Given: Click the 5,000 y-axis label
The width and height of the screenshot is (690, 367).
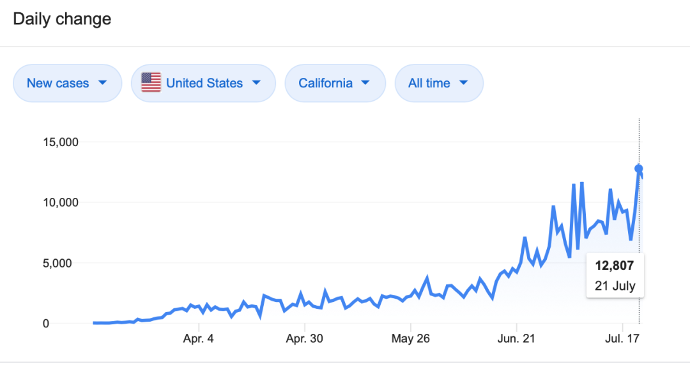Looking at the screenshot, I should (x=63, y=263).
